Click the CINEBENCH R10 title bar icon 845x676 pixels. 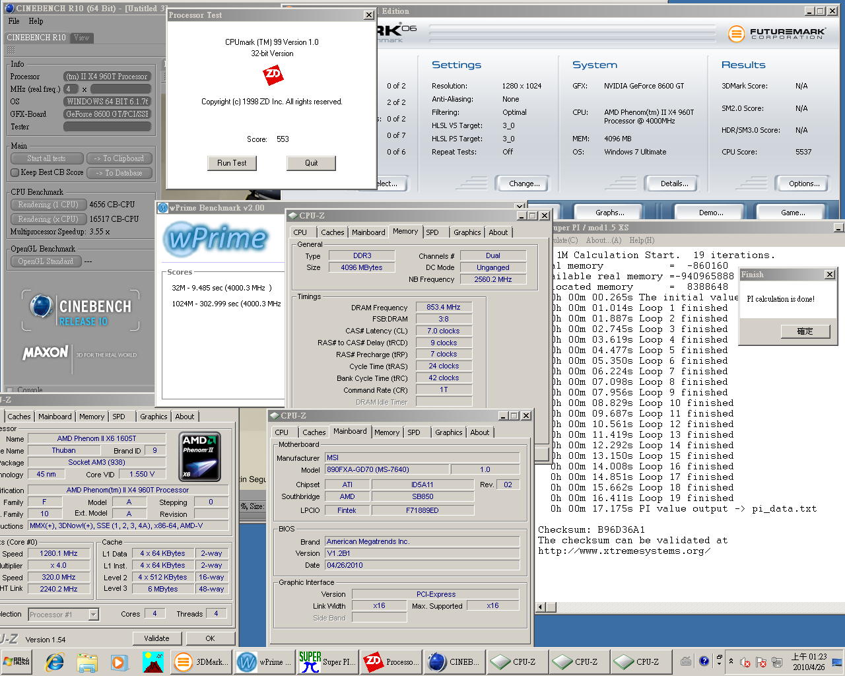(x=9, y=9)
